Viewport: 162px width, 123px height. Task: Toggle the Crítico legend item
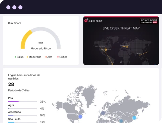tap(62, 57)
